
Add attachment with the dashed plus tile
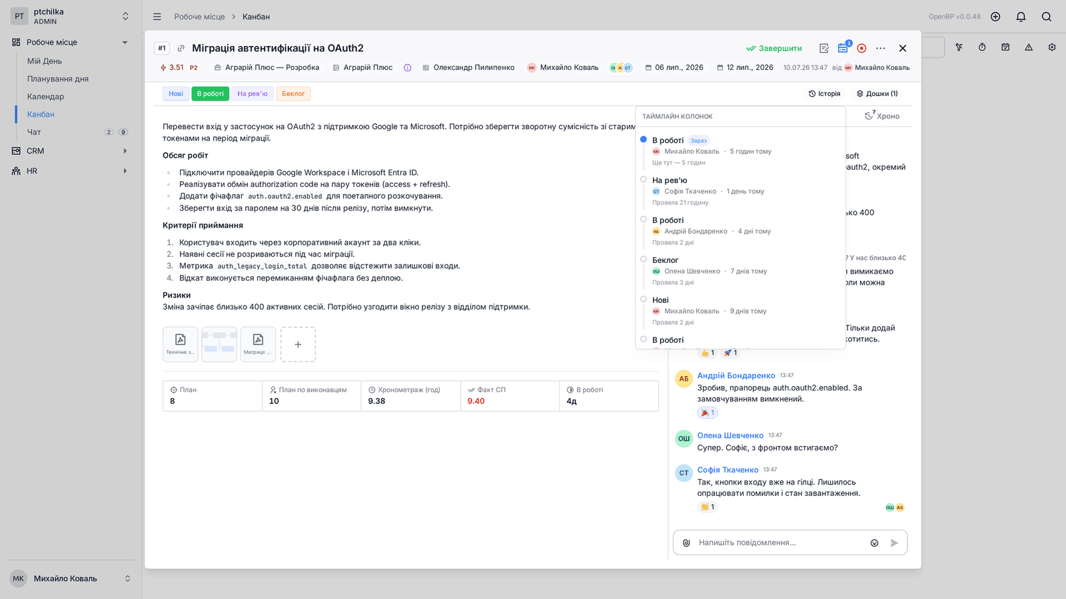(298, 344)
